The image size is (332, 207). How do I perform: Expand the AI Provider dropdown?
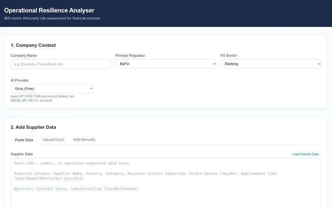(52, 89)
